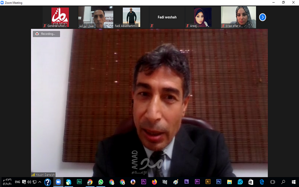Viewport: 299px width, 187px height.
Task: Open the help question mark taskbar icon
Action: tap(47, 182)
